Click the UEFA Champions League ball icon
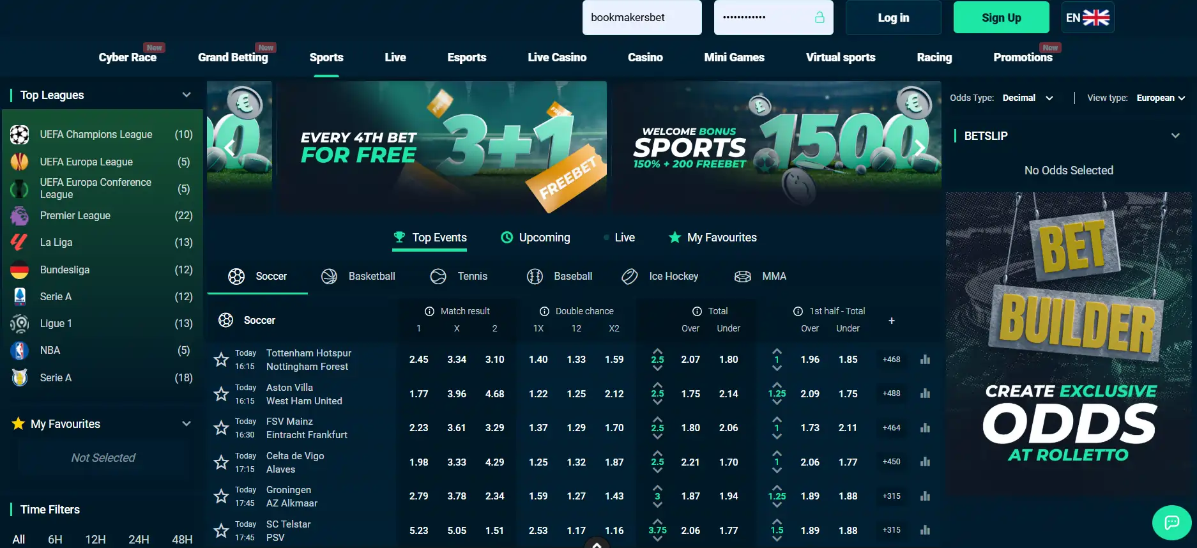This screenshot has width=1197, height=548. click(x=20, y=135)
